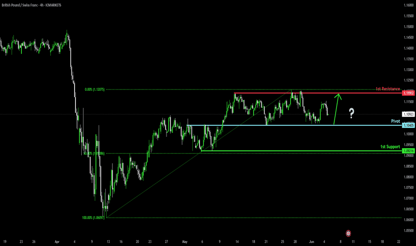Image resolution: width=416 pixels, height=246 pixels.
Task: Click the '15' date axis label
Action: coord(370,242)
